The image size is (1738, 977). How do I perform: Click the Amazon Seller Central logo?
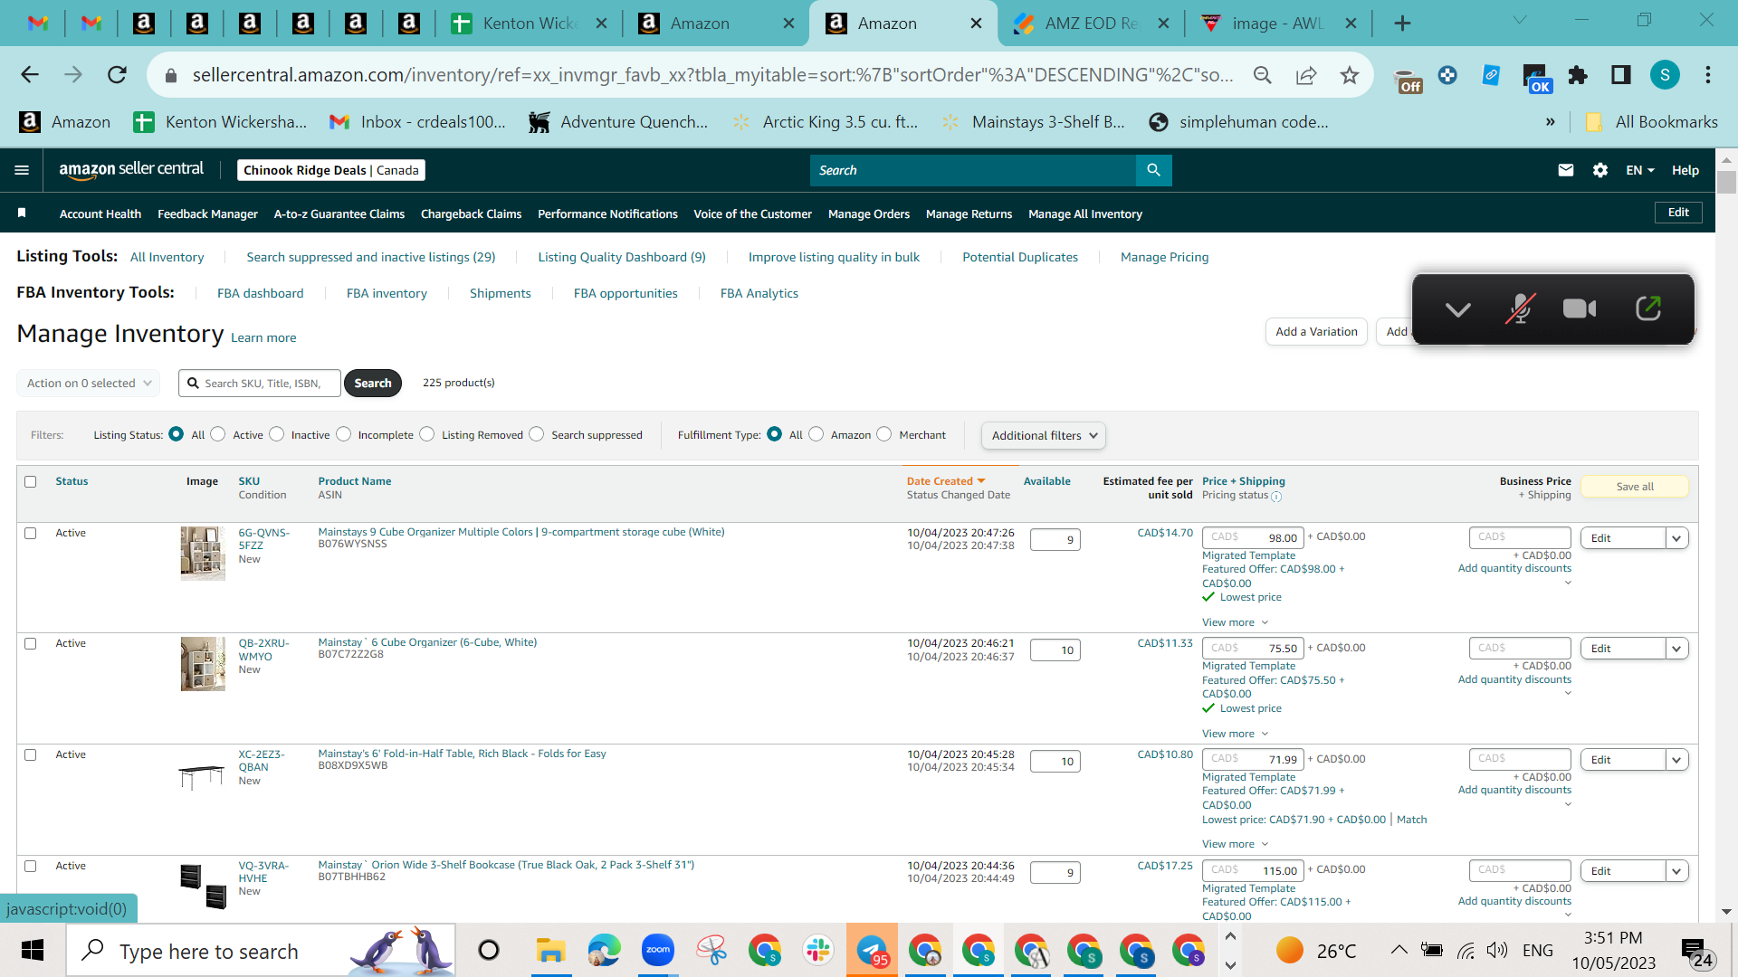(x=131, y=170)
